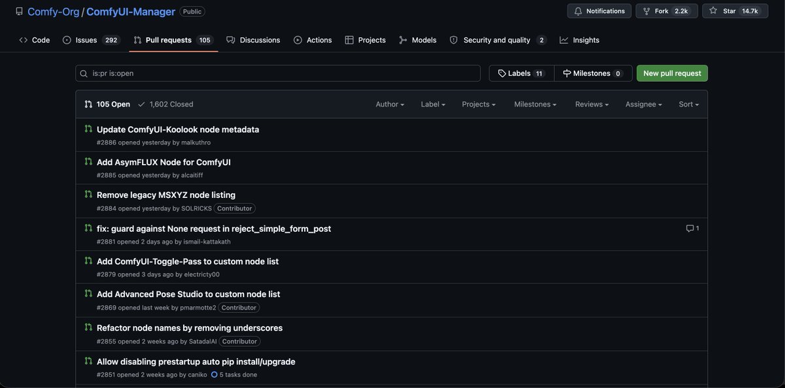Screen dimensions: 785x388
Task: Open PR Add Advanced Pose Studio
Action: click(x=188, y=294)
